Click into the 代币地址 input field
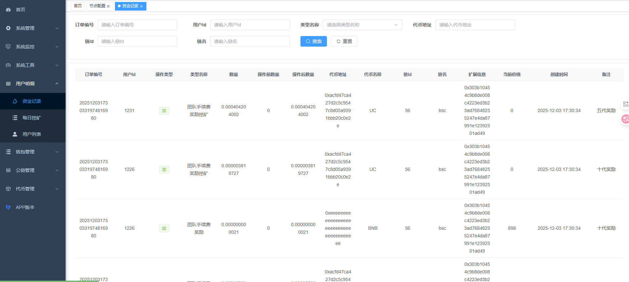The height and width of the screenshot is (282, 629). coord(475,25)
